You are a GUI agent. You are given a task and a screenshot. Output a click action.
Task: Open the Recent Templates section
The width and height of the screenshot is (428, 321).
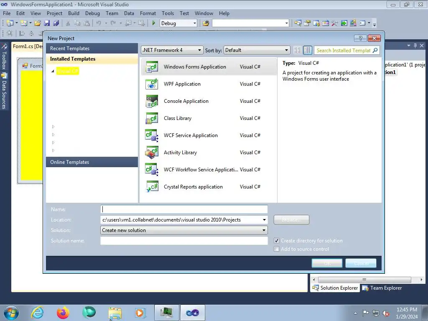click(x=92, y=48)
